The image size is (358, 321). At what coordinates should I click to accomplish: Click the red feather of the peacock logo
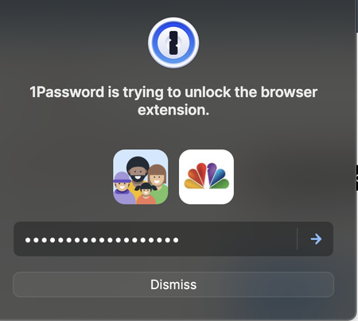point(201,172)
